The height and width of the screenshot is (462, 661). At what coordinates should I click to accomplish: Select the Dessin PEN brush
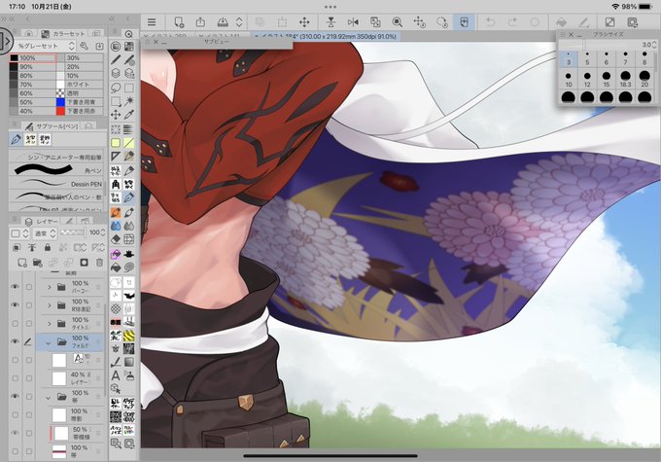pyautogui.click(x=57, y=184)
